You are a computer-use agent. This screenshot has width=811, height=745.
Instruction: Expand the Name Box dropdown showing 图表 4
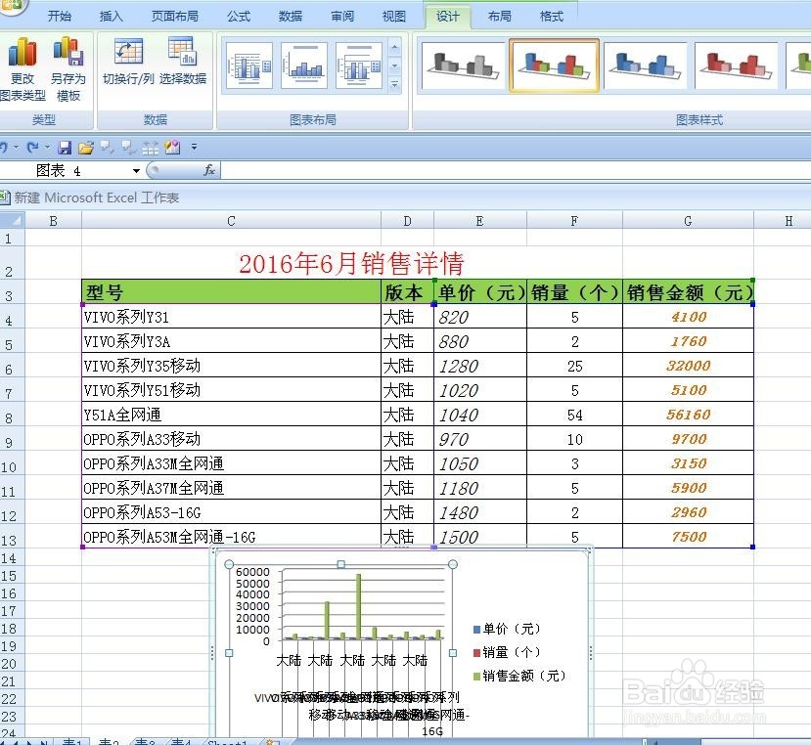pos(136,171)
